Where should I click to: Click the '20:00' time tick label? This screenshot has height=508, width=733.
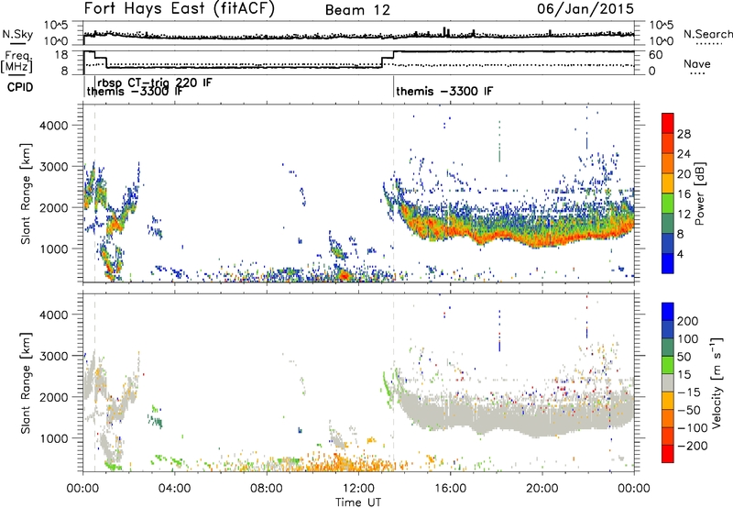542,489
